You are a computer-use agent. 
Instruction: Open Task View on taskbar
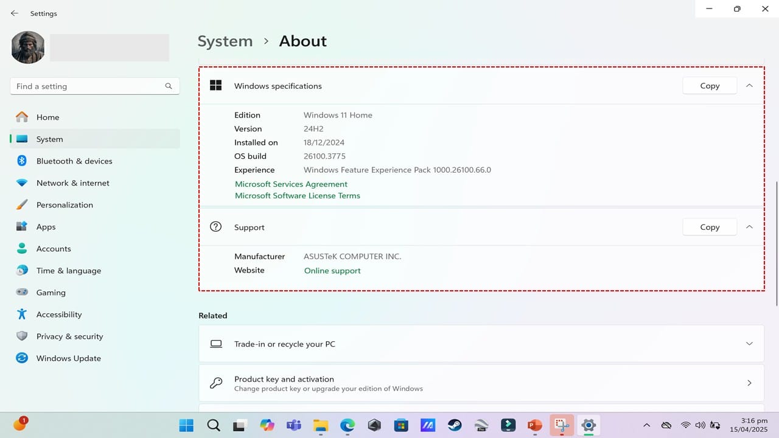[240, 425]
